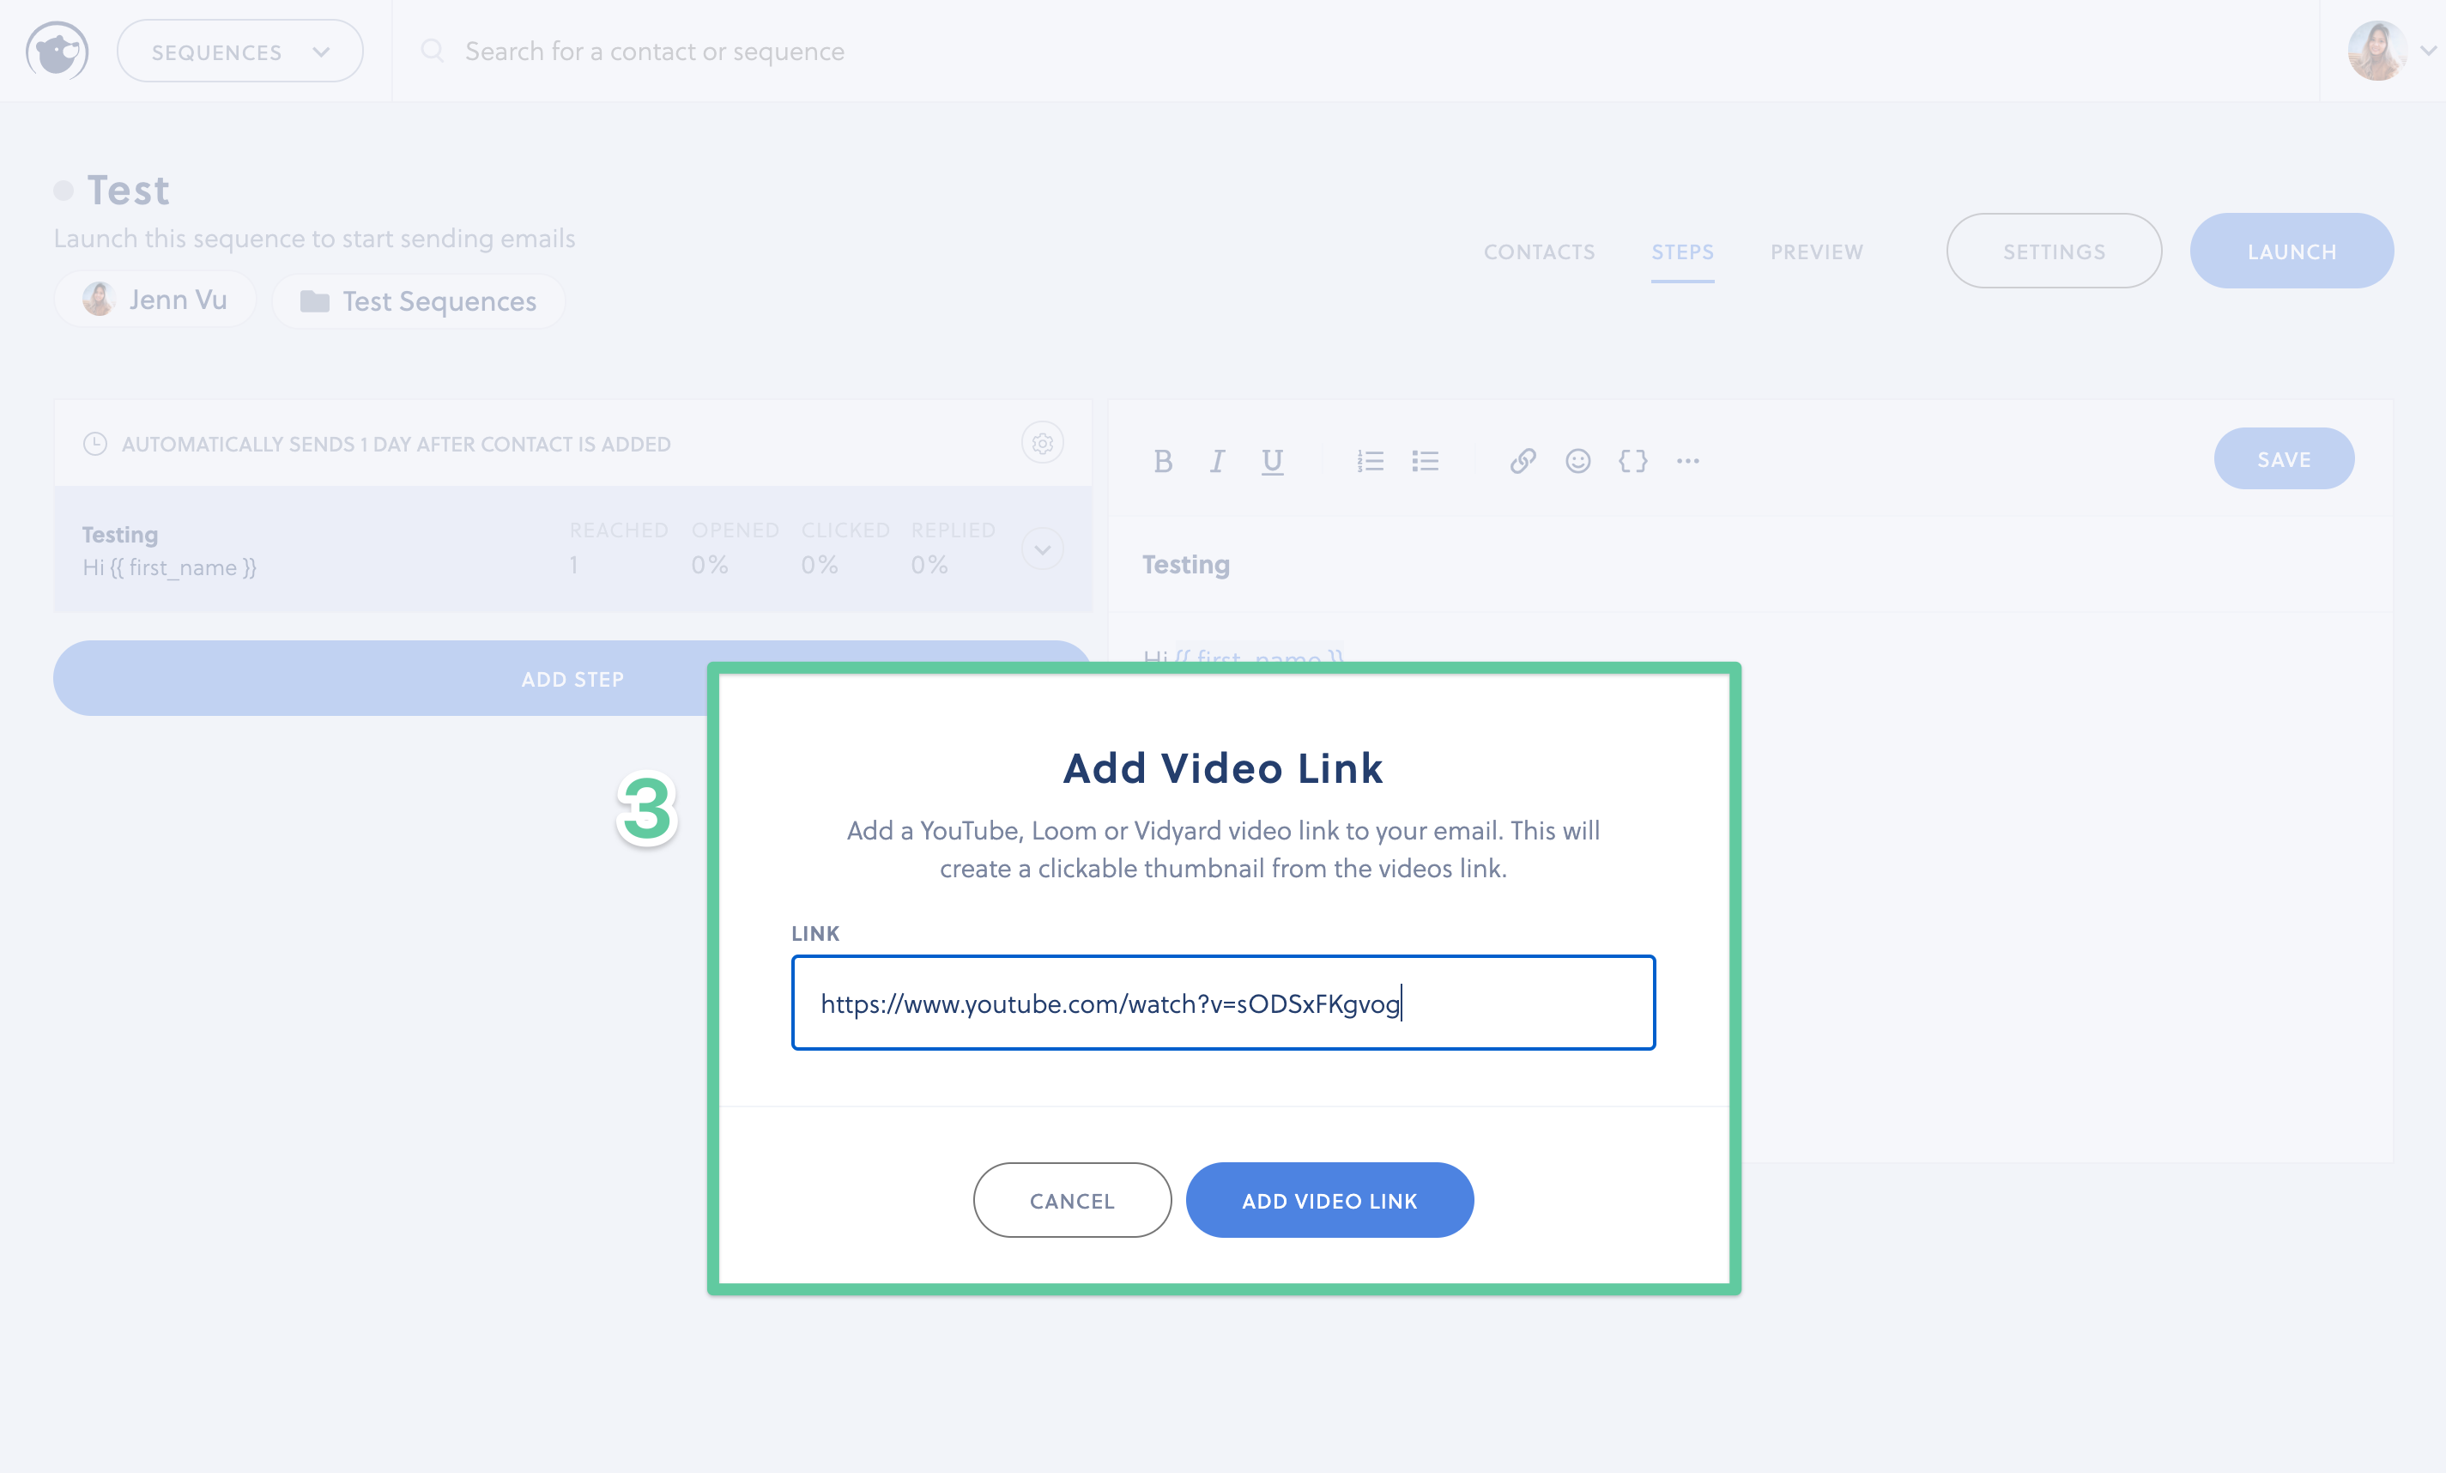The height and width of the screenshot is (1473, 2446).
Task: Apply underline formatting icon
Action: [x=1272, y=461]
